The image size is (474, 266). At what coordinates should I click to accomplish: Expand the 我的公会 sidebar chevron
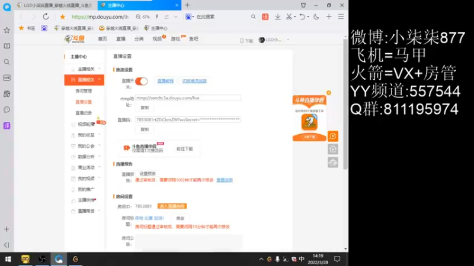99,145
